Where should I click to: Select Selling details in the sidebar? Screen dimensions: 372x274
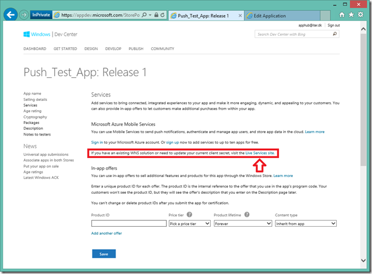35,99
